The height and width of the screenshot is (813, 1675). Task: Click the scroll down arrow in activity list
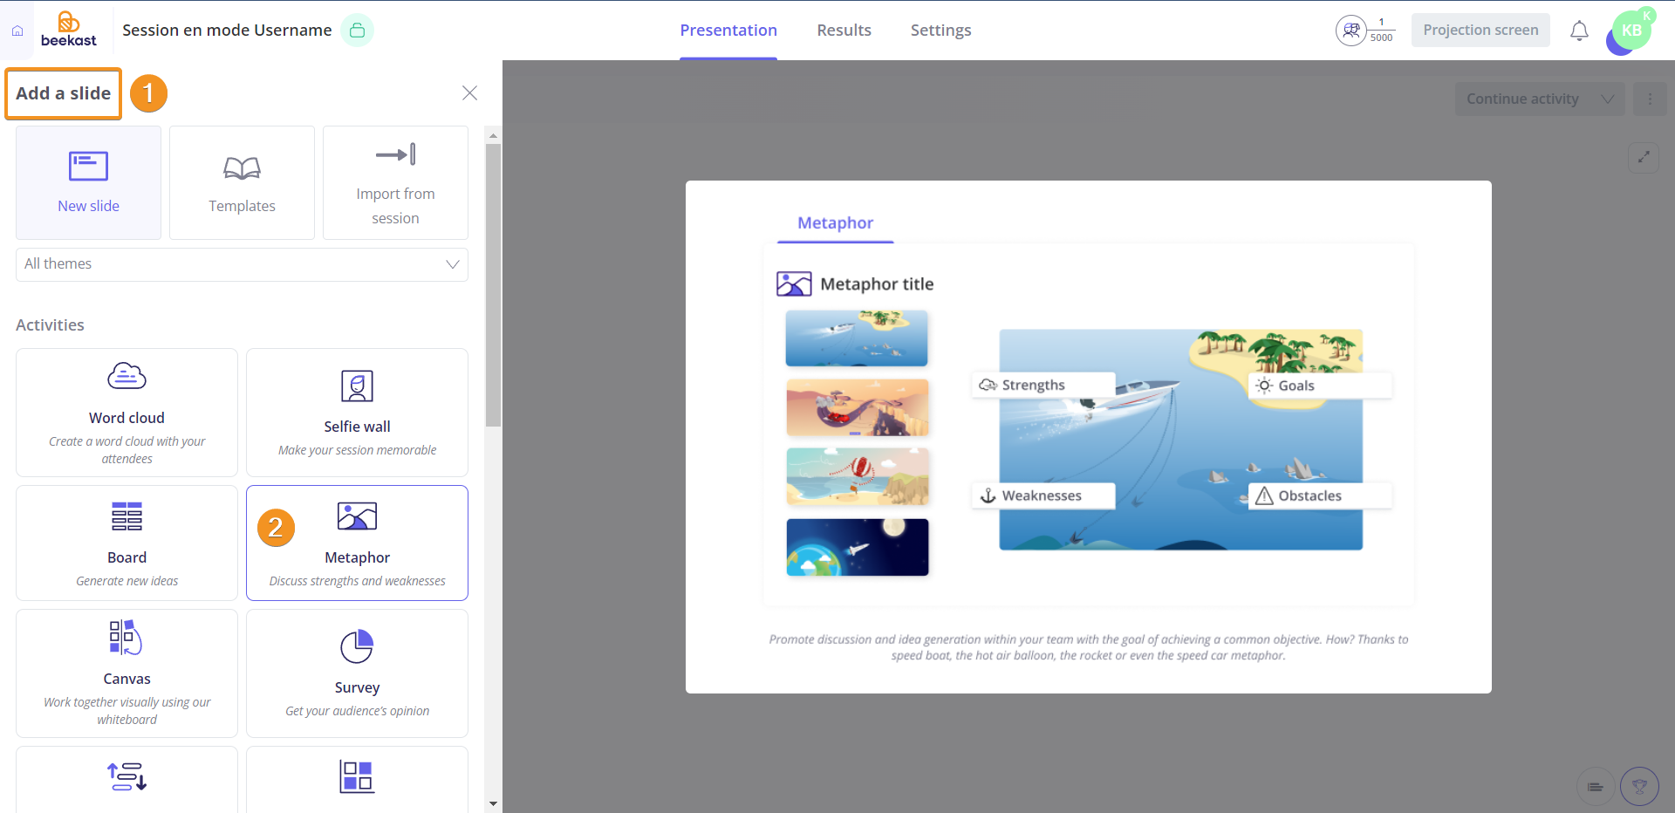click(x=494, y=803)
